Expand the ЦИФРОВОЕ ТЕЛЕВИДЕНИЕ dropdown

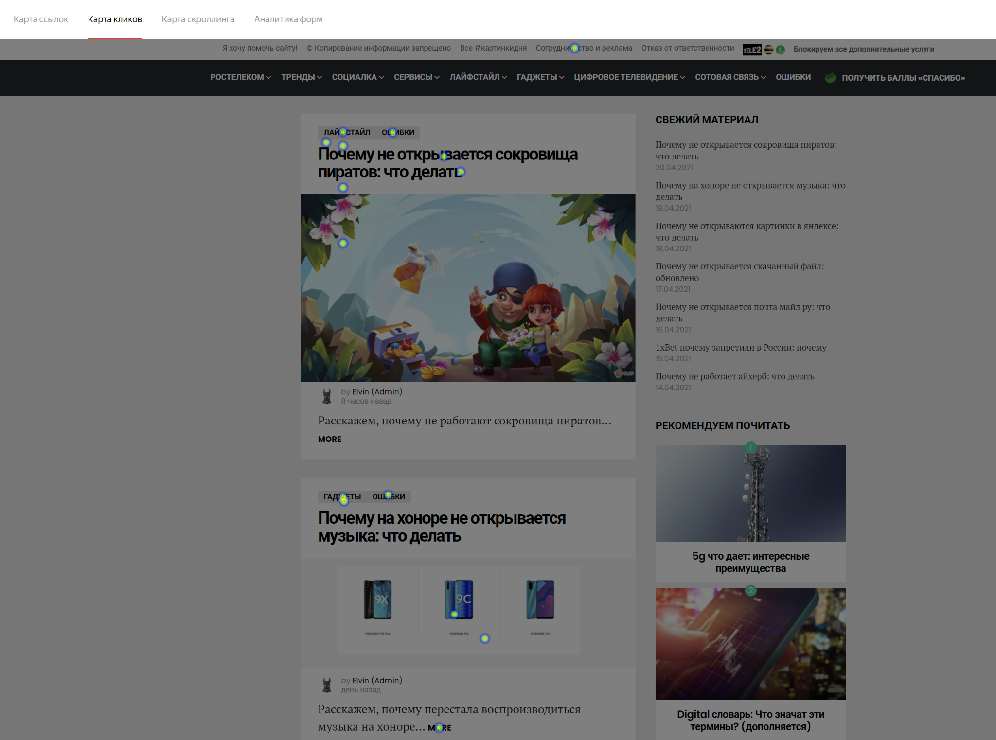[x=629, y=77]
